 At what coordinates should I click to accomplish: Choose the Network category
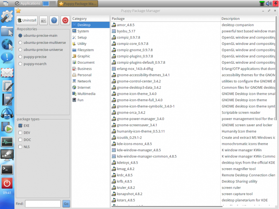91,81
